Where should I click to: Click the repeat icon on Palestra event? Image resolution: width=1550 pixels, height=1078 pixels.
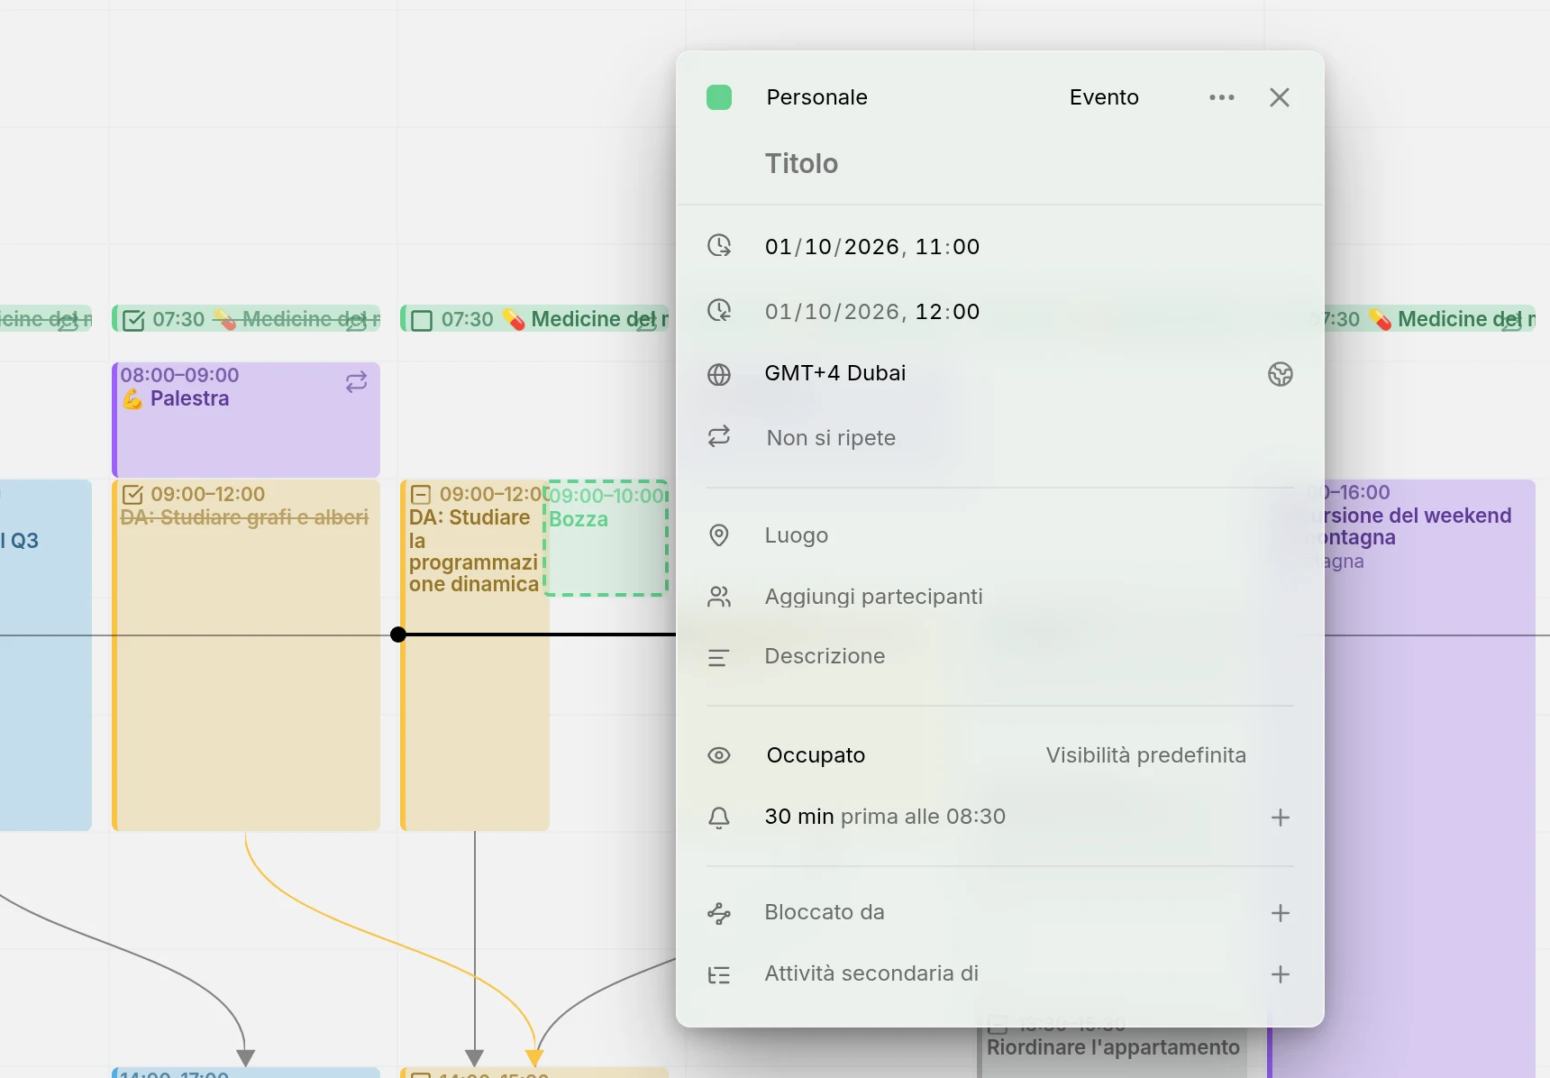tap(356, 382)
